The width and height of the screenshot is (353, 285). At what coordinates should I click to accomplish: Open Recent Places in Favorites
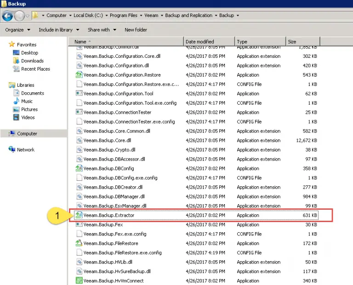(x=35, y=69)
